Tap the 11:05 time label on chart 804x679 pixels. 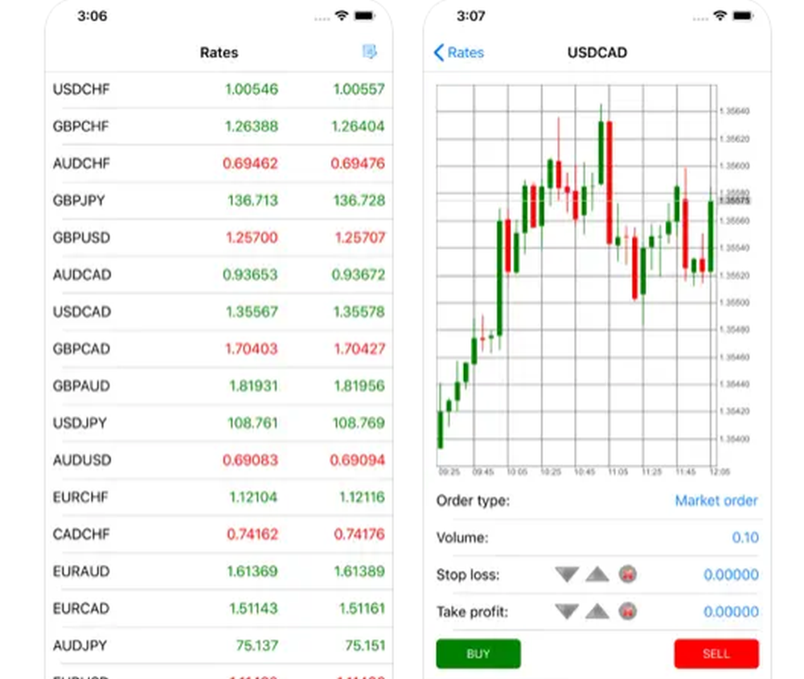[617, 471]
